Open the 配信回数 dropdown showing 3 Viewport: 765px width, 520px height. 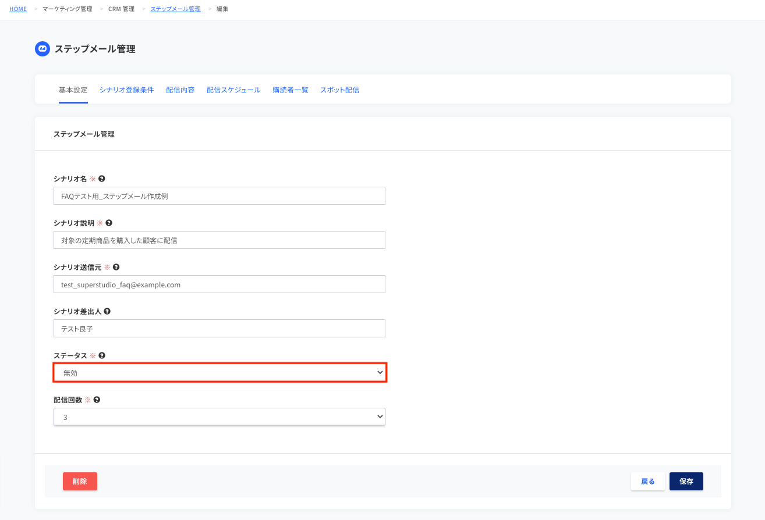(219, 417)
